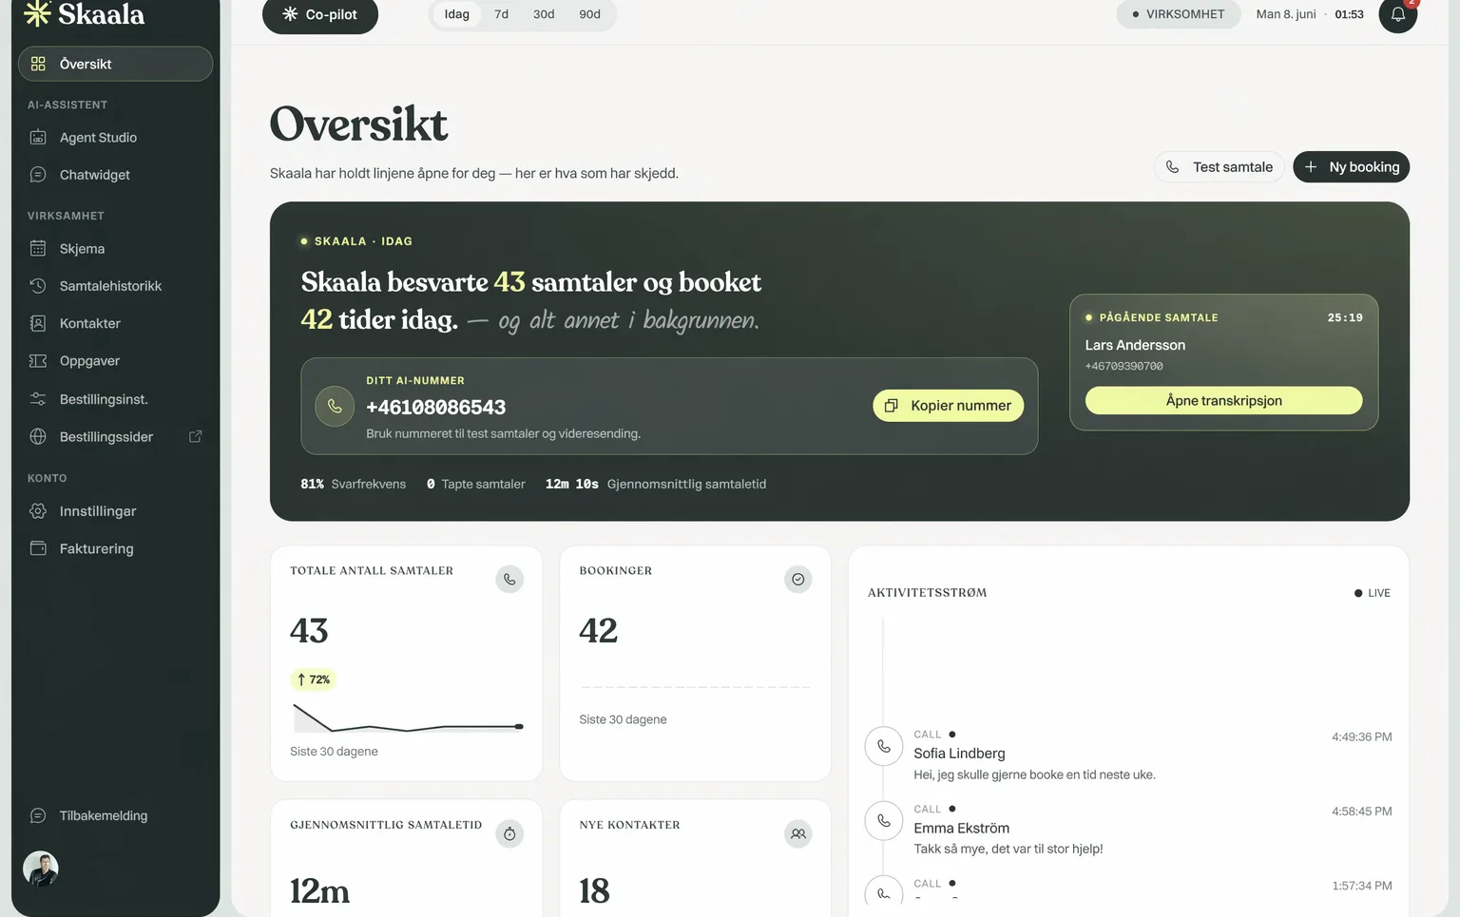The width and height of the screenshot is (1460, 917).
Task: Click Kopier nummer button
Action: (x=949, y=406)
